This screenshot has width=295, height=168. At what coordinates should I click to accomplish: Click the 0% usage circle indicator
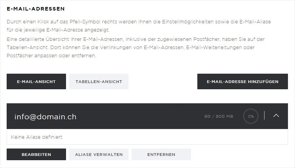[x=251, y=116]
